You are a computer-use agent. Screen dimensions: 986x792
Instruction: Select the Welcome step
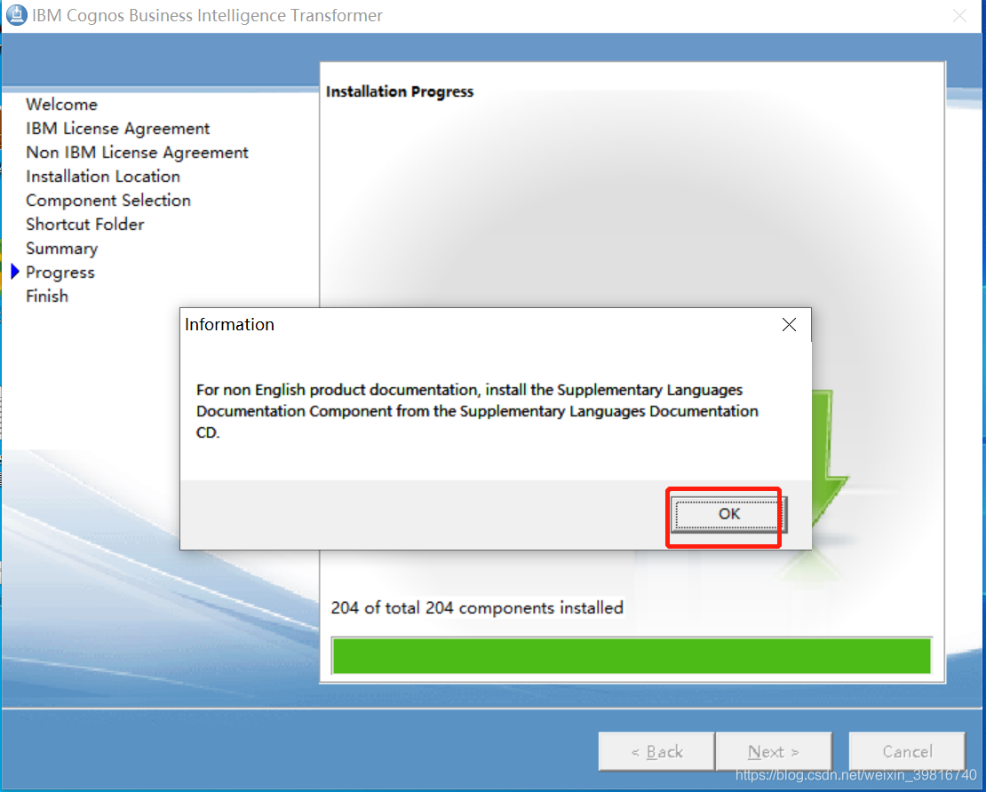tap(61, 105)
